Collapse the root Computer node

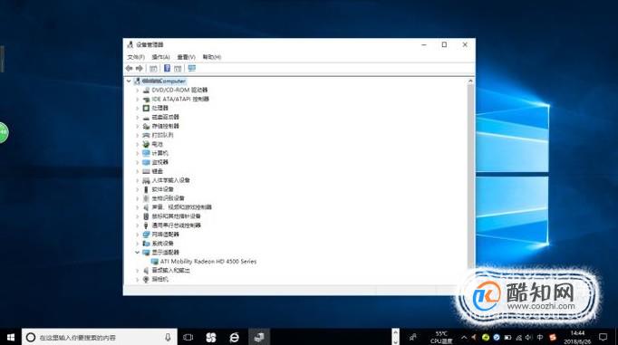[129, 81]
